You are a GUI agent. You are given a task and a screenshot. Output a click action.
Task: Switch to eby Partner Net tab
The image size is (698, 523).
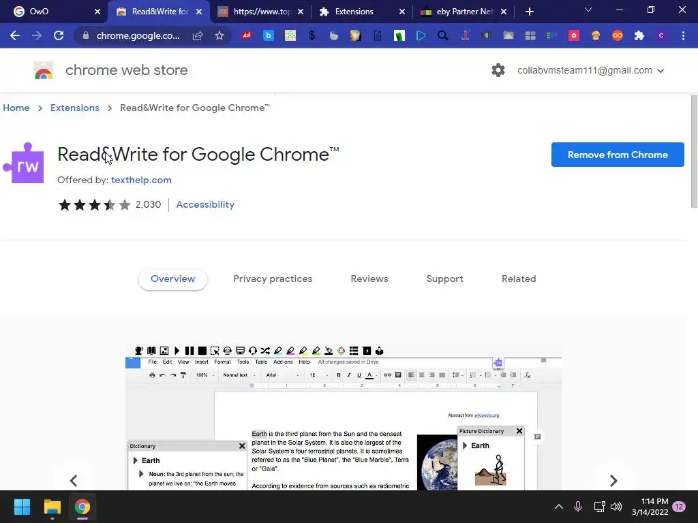tap(464, 12)
